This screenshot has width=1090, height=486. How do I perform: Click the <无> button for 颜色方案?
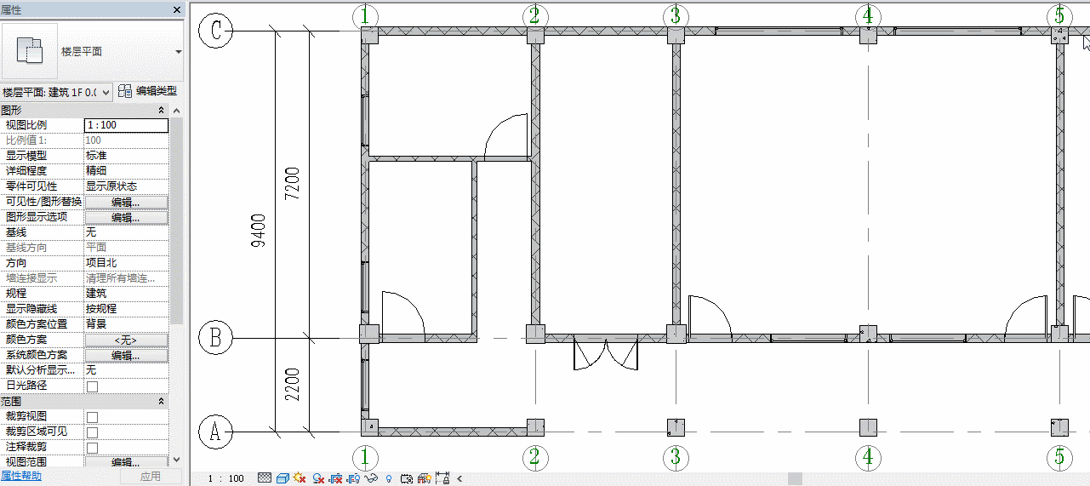(x=126, y=340)
